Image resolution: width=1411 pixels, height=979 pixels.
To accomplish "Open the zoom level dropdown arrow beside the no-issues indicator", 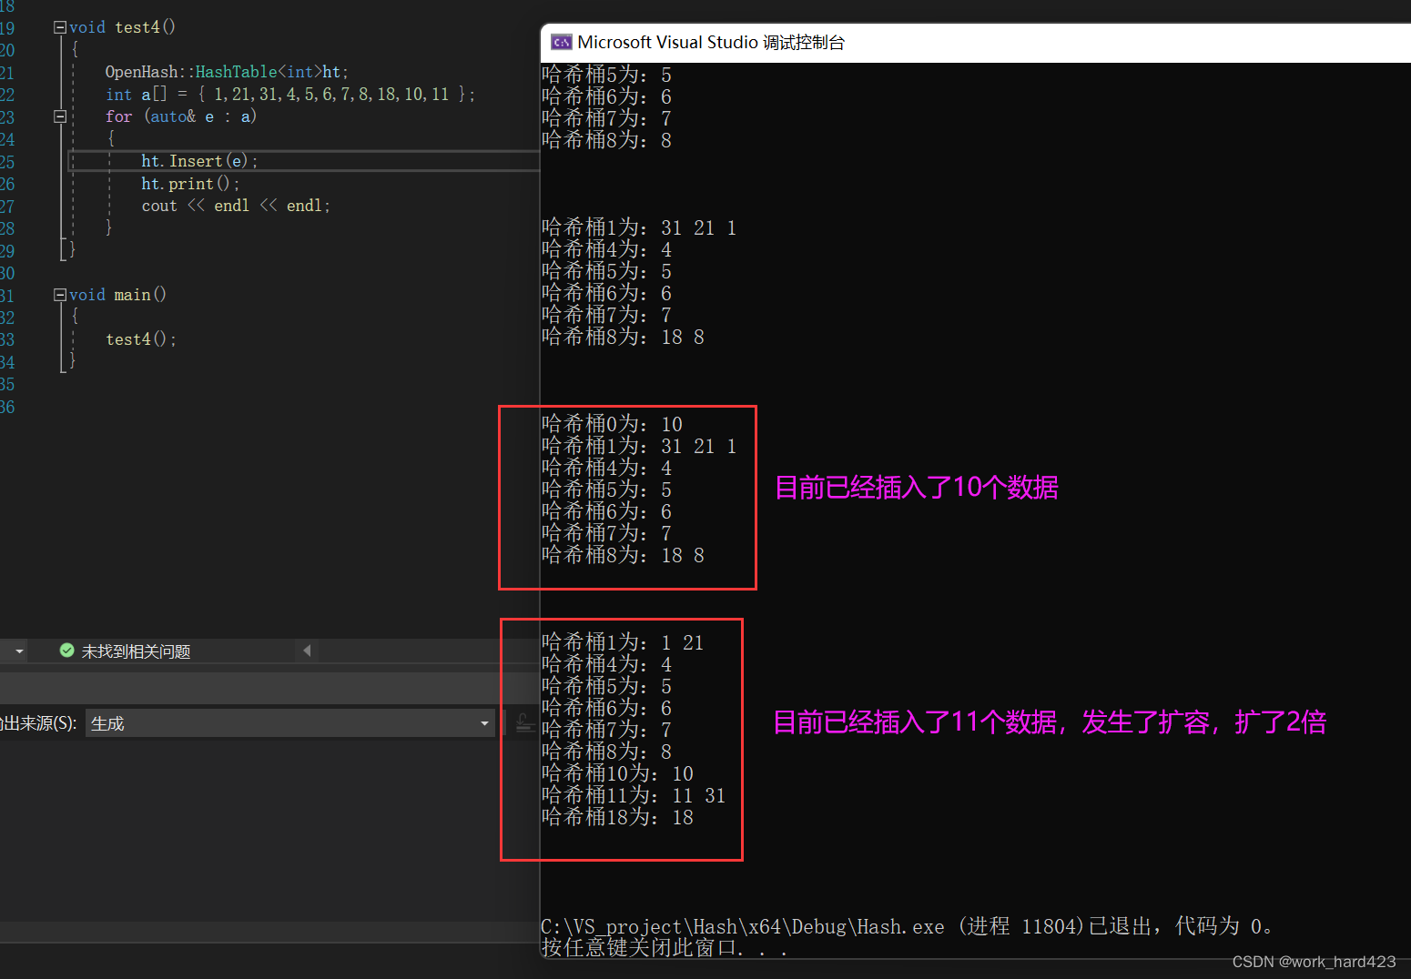I will coord(19,651).
